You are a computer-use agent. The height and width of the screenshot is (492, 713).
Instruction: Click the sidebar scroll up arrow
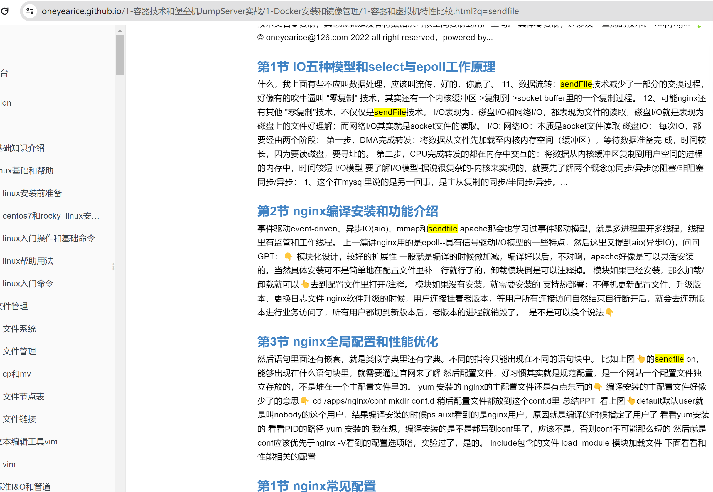pos(120,31)
